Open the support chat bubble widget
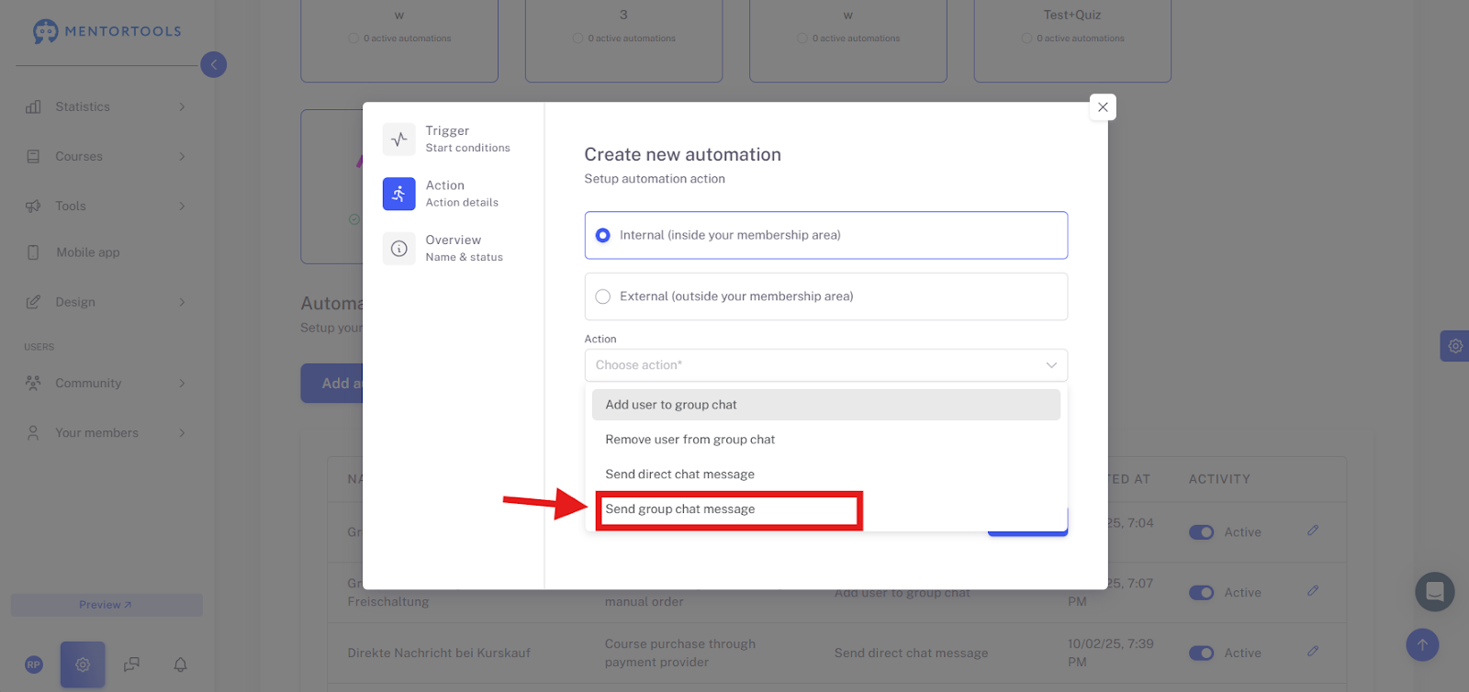The image size is (1469, 692). click(x=1435, y=592)
